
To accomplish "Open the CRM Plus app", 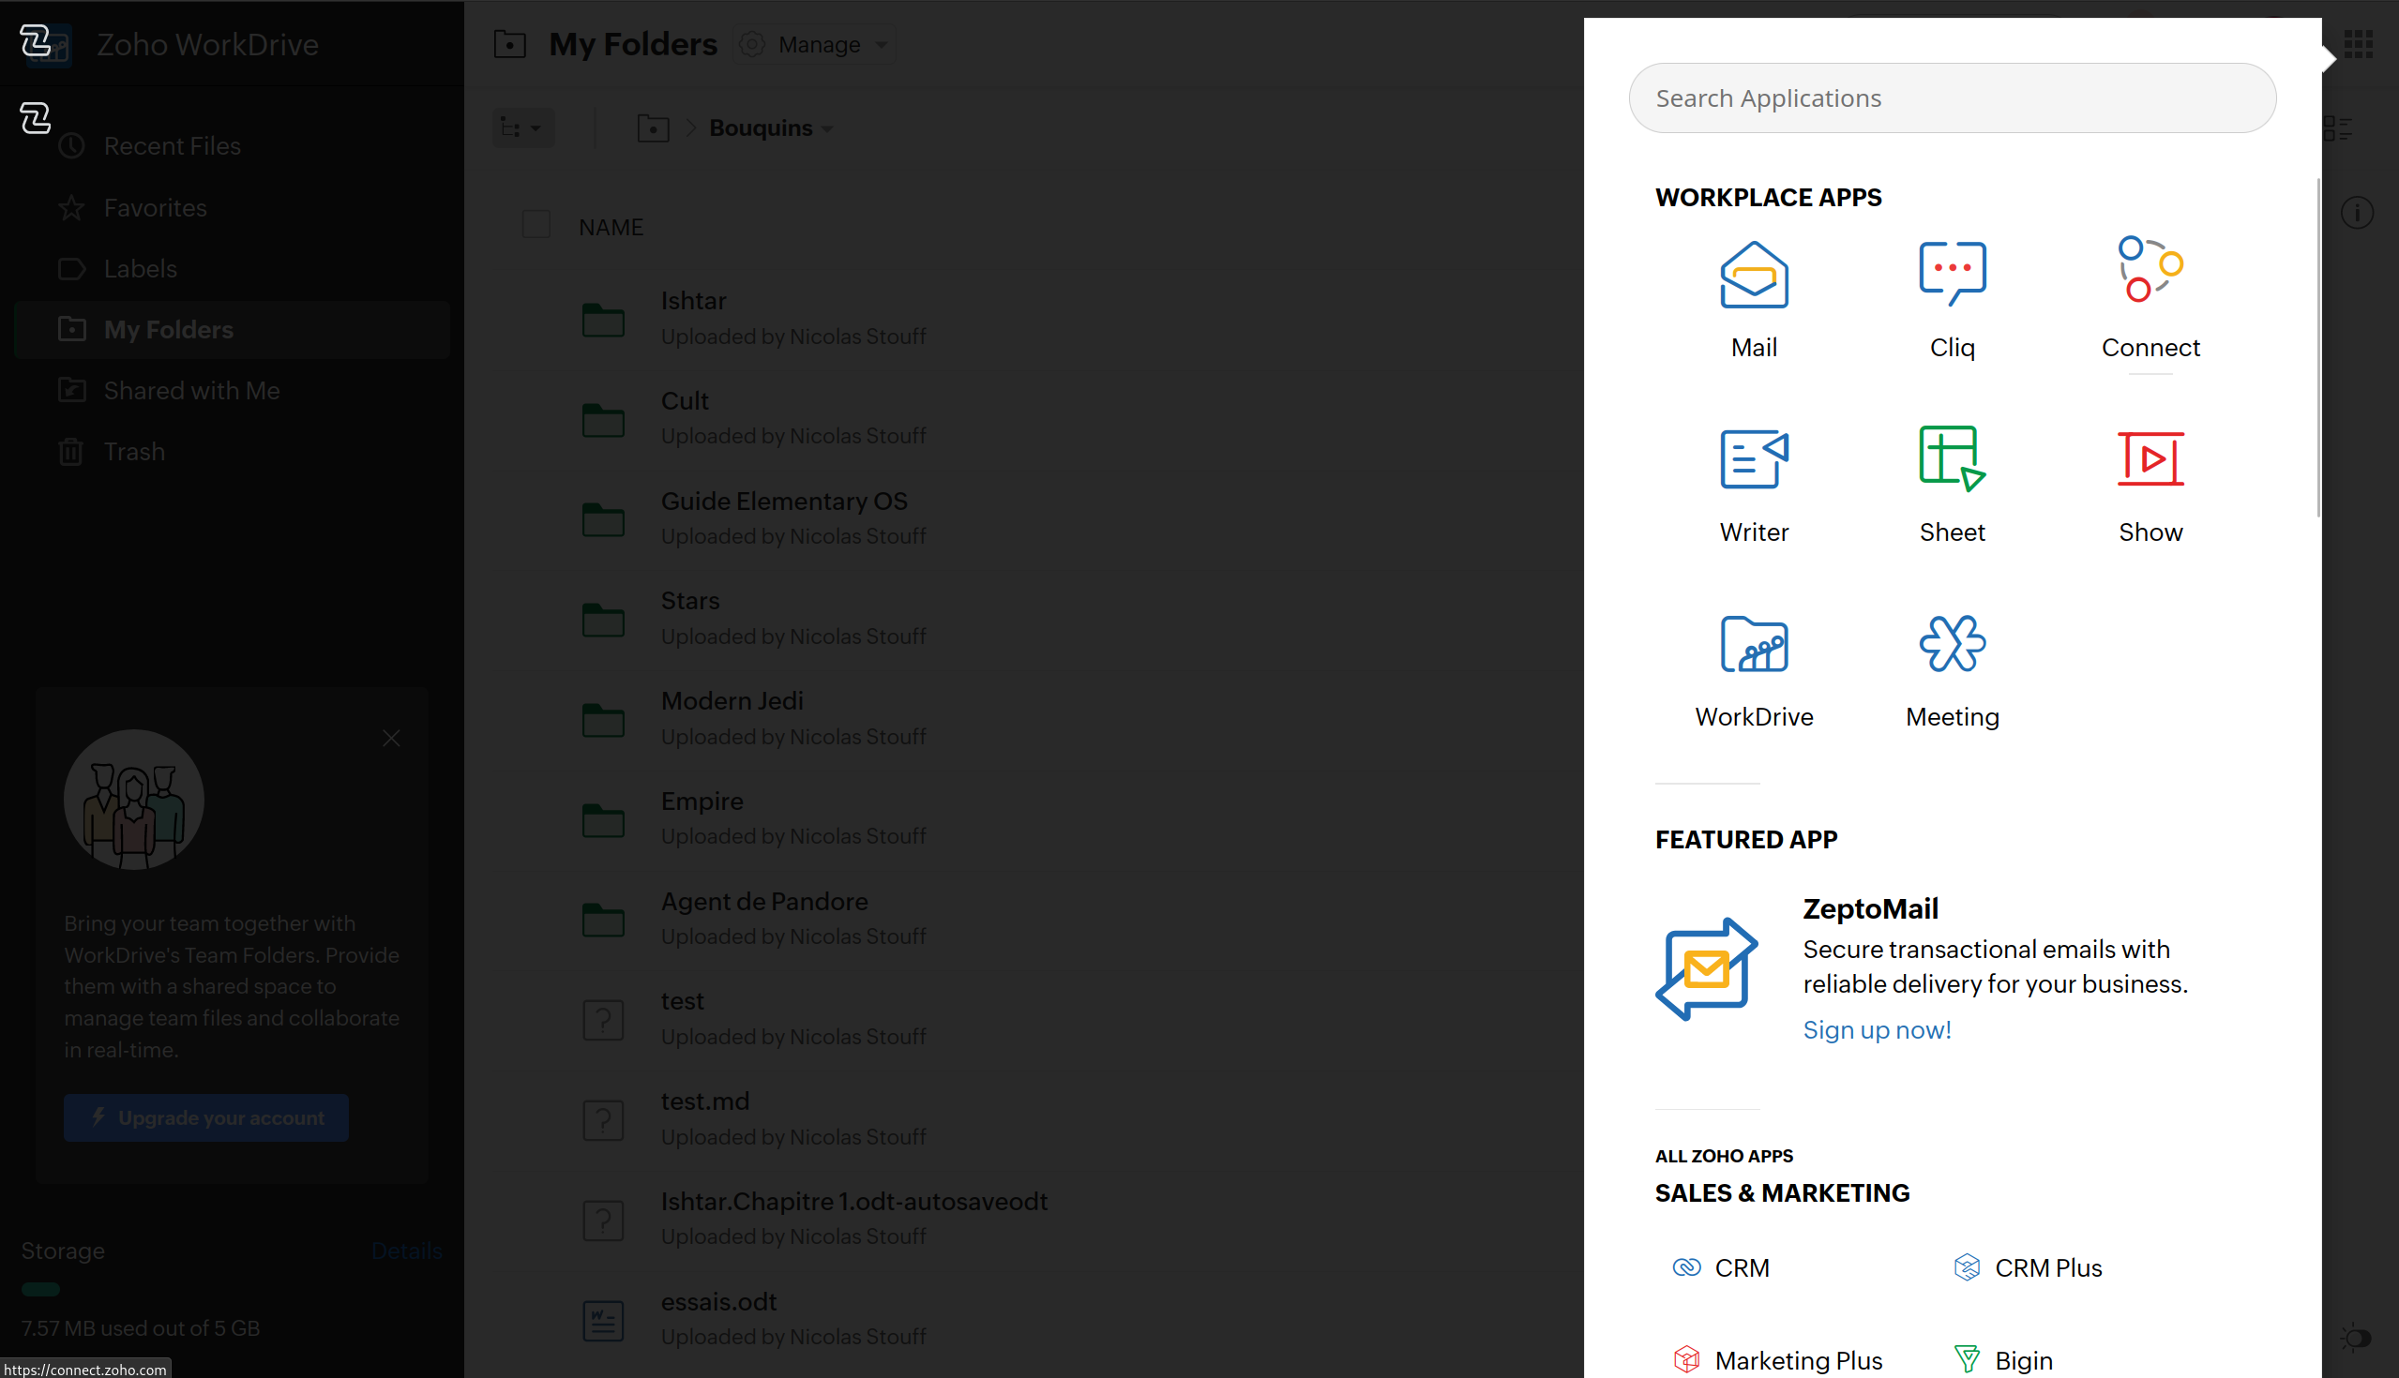I will [x=2028, y=1267].
